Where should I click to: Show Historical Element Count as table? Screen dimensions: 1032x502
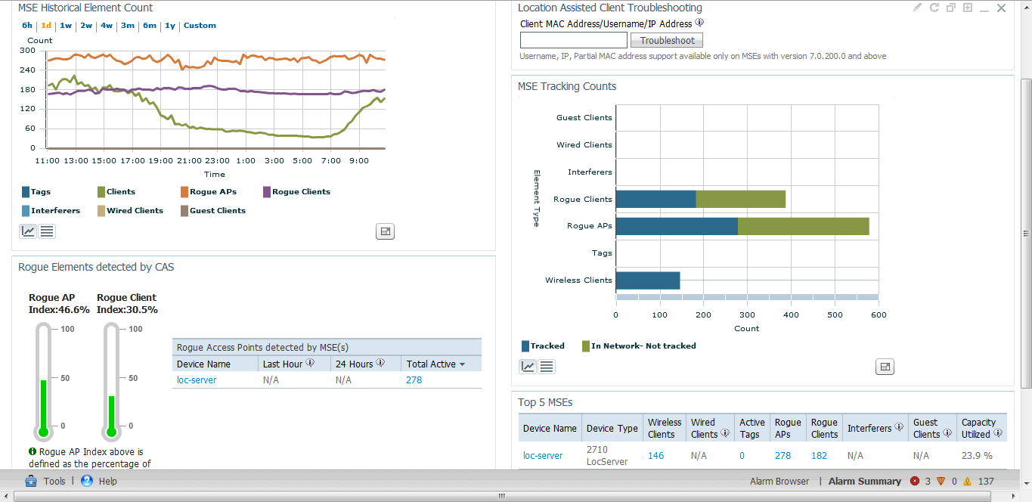click(x=47, y=231)
